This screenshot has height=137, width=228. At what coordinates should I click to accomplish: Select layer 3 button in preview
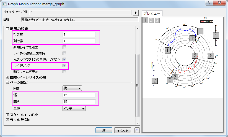click(x=157, y=20)
